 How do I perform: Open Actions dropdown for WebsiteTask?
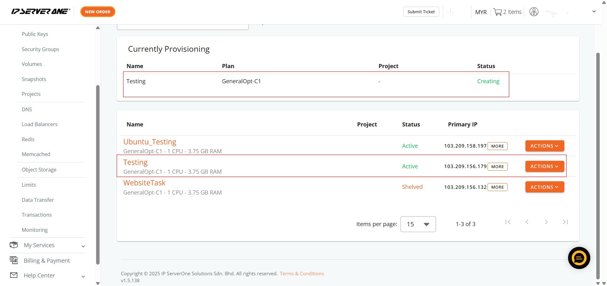click(544, 187)
